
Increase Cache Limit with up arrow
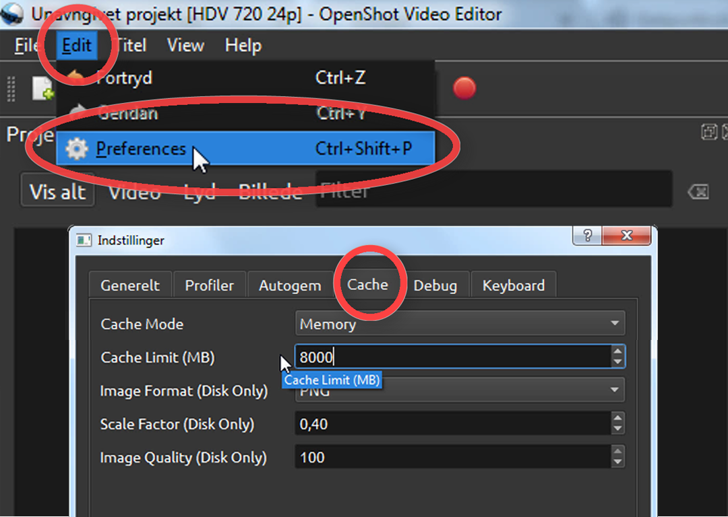pos(617,351)
